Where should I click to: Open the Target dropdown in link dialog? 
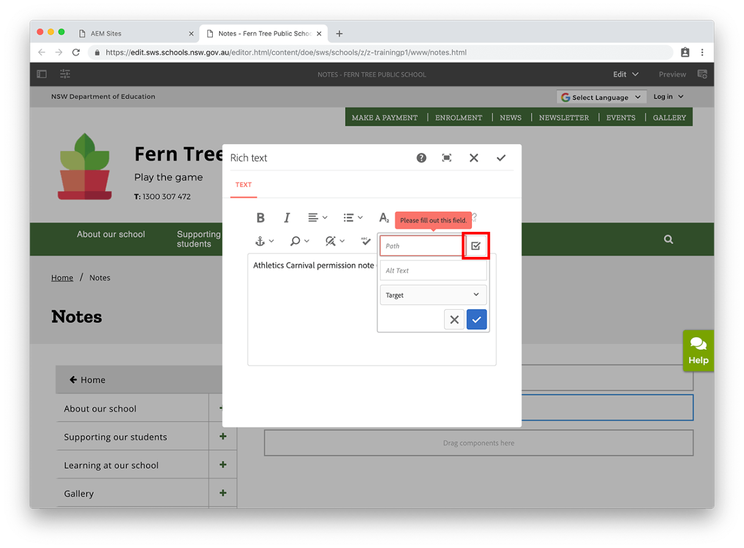(x=433, y=295)
